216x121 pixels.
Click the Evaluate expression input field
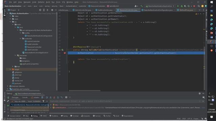tap(124, 101)
